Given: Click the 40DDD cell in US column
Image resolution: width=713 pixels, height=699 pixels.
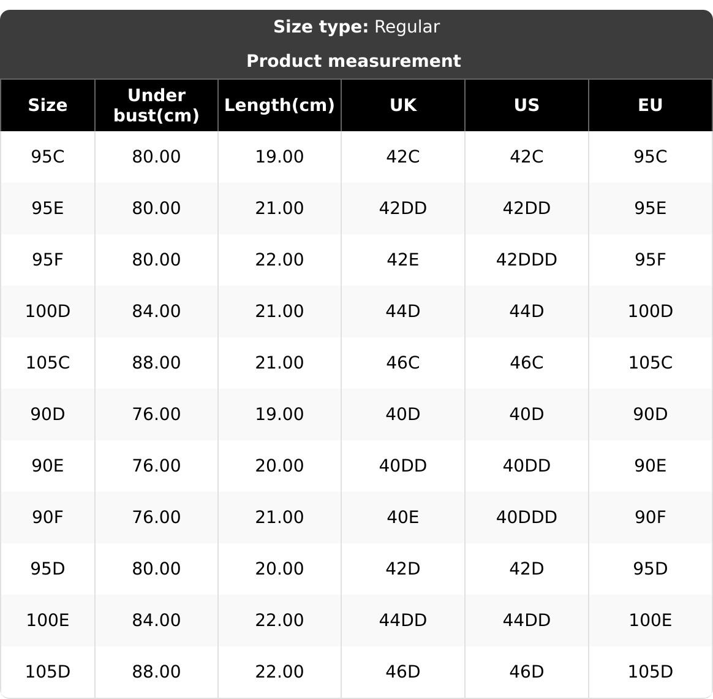Looking at the screenshot, I should tap(527, 518).
